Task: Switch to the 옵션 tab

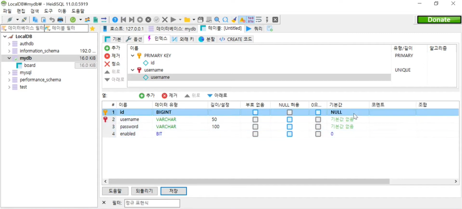Action: pos(133,39)
